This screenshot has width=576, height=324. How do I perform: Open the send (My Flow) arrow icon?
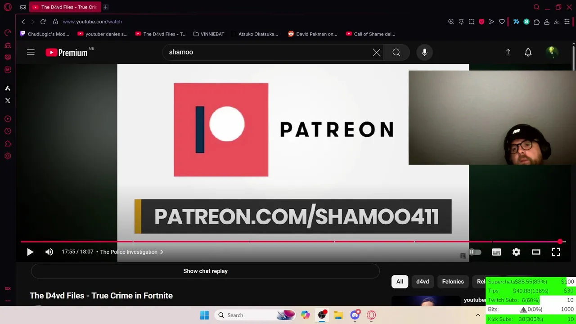click(491, 22)
